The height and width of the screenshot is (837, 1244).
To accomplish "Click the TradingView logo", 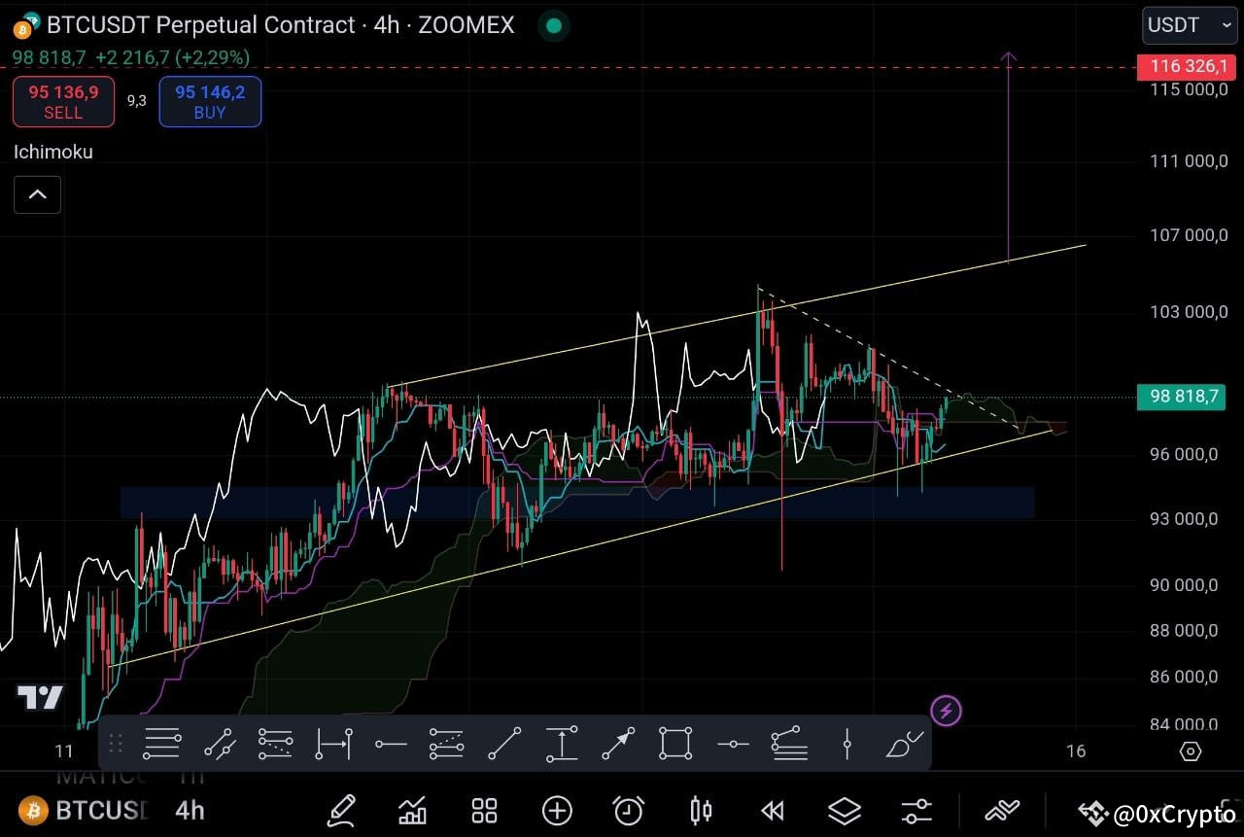I will (40, 697).
